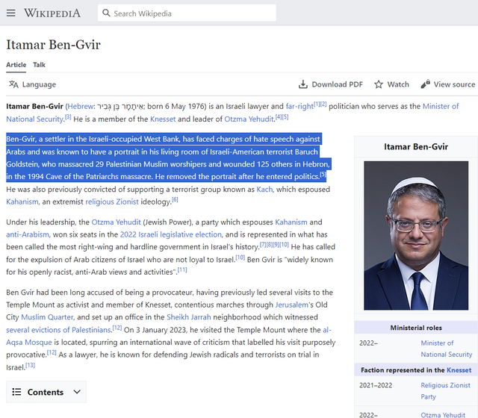Screen dimensions: 478x418
Task: Open Sheikh Jarrah link
Action: point(189,317)
